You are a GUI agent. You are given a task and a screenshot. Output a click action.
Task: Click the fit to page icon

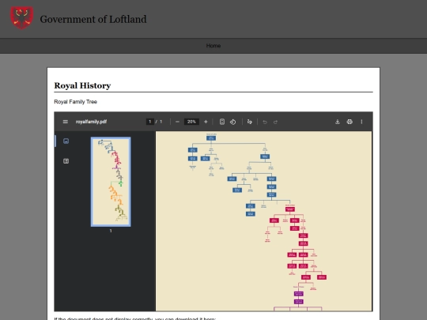click(222, 122)
